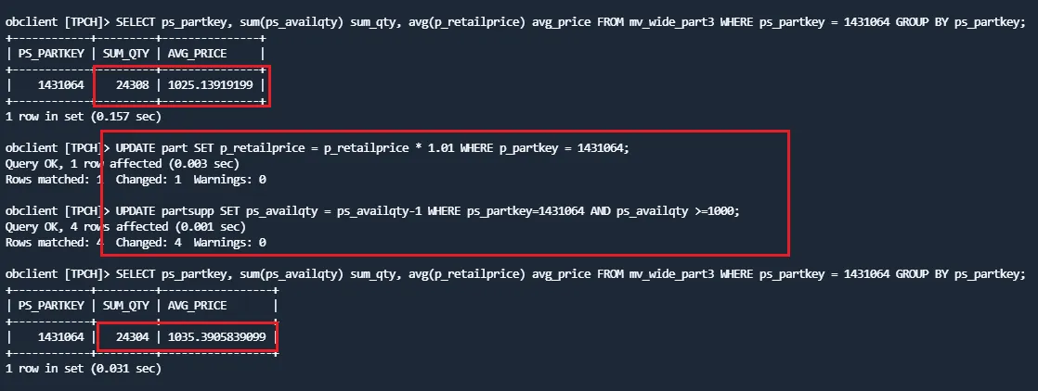This screenshot has width=1038, height=391.
Task: Click the SUM_QTY header in first result table
Action: [x=125, y=54]
